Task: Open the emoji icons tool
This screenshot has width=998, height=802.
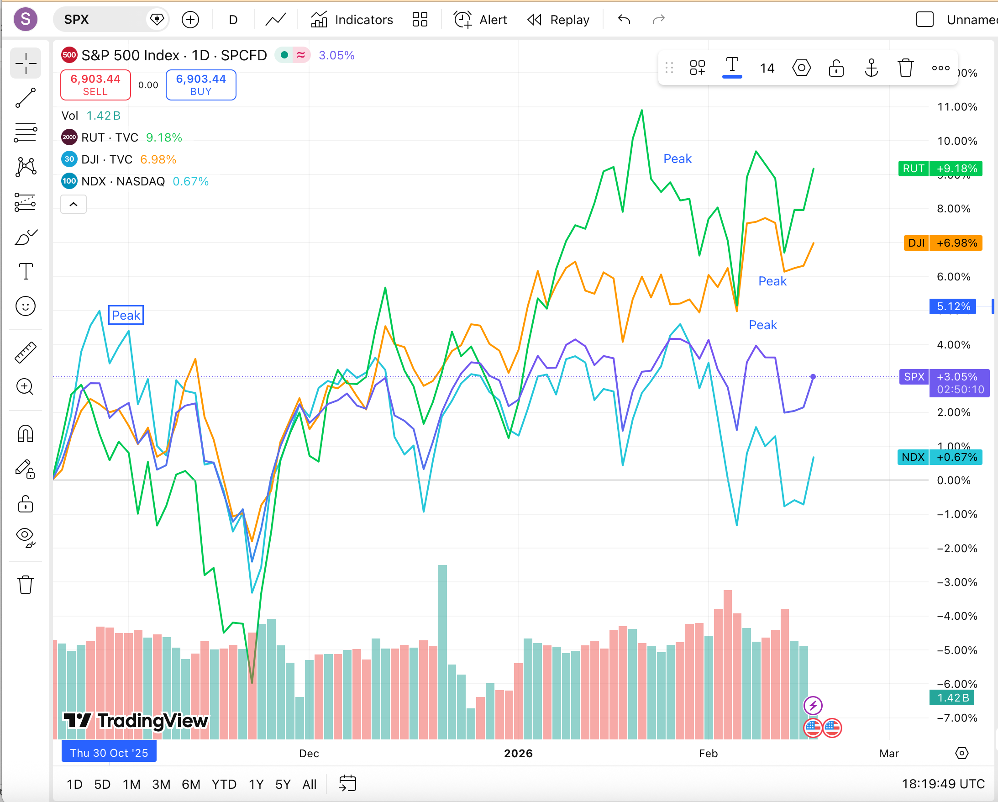Action: click(26, 306)
